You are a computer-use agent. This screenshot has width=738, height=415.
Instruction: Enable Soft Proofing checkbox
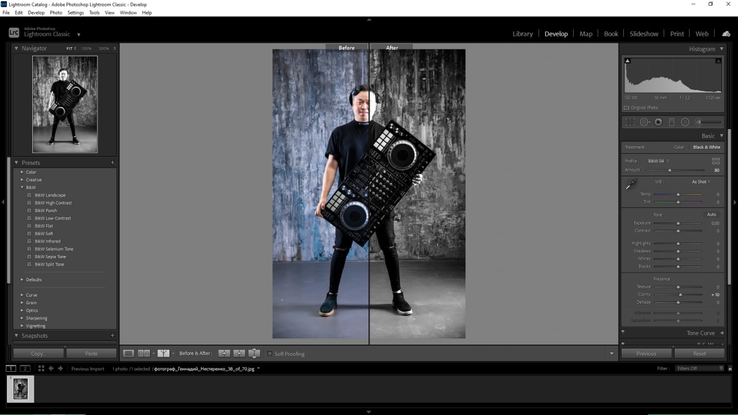269,354
